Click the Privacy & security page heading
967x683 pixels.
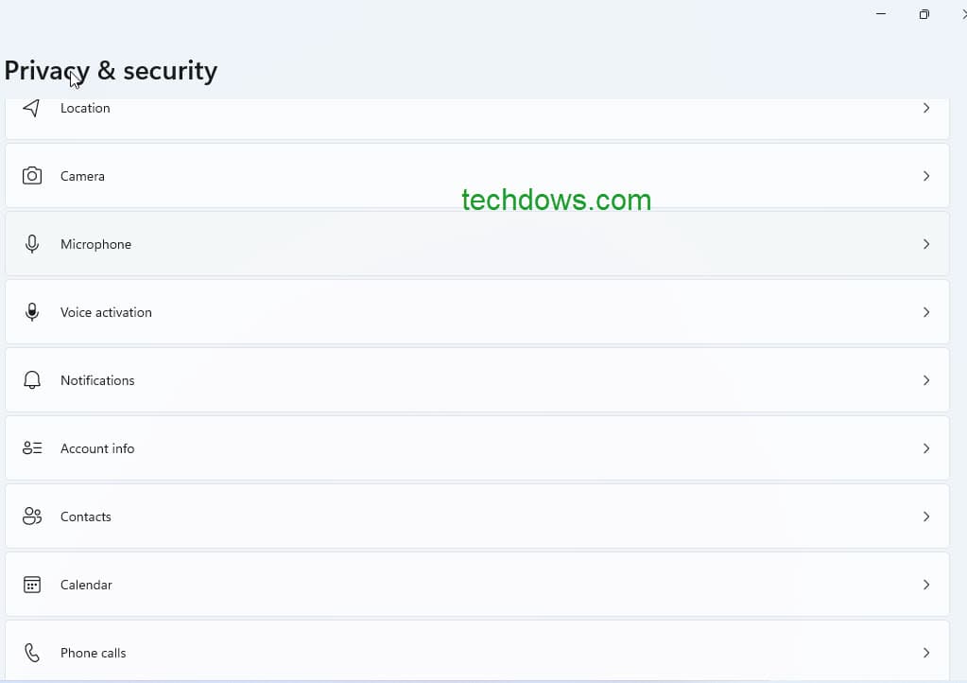tap(111, 70)
